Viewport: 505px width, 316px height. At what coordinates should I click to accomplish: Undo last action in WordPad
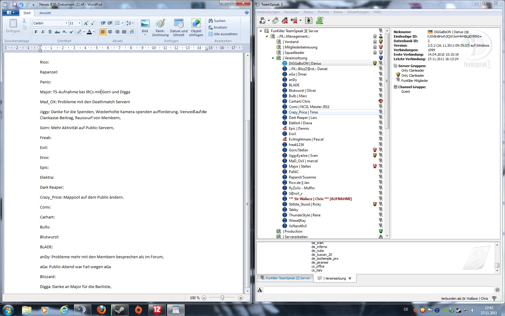click(21, 5)
